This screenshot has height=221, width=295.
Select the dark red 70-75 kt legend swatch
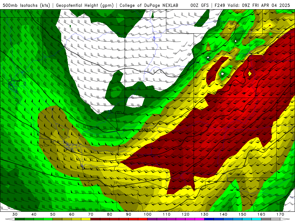click(x=96, y=219)
